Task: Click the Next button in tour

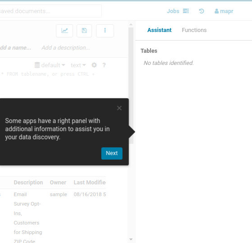Action: (112, 153)
